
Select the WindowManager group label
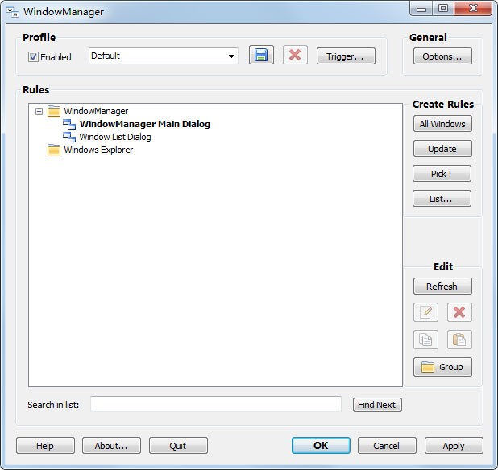[96, 111]
